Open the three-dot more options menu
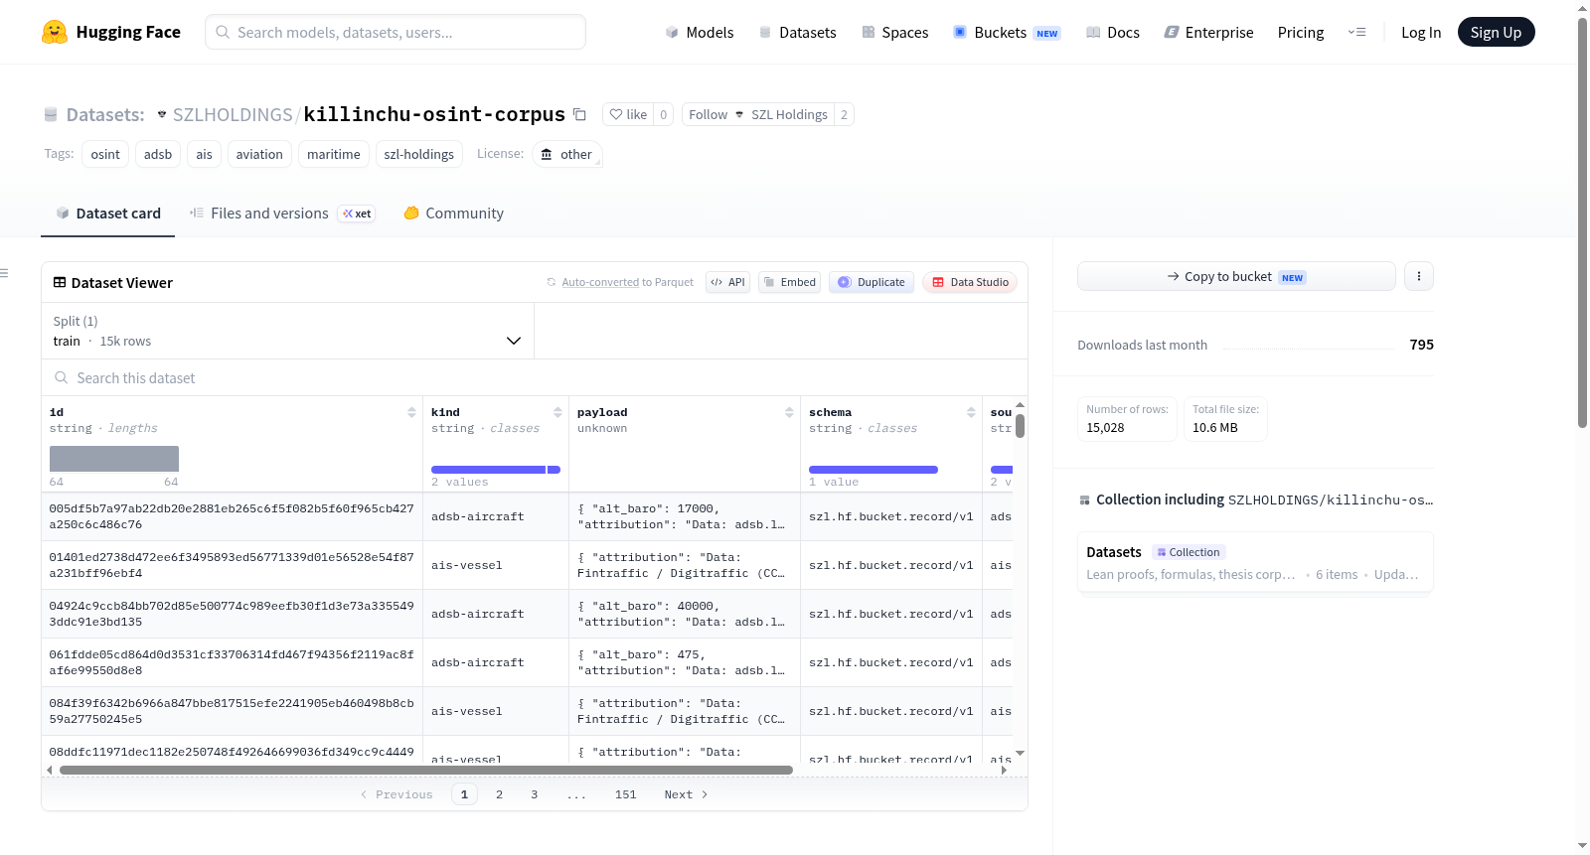Viewport: 1590px width, 855px height. click(1419, 276)
